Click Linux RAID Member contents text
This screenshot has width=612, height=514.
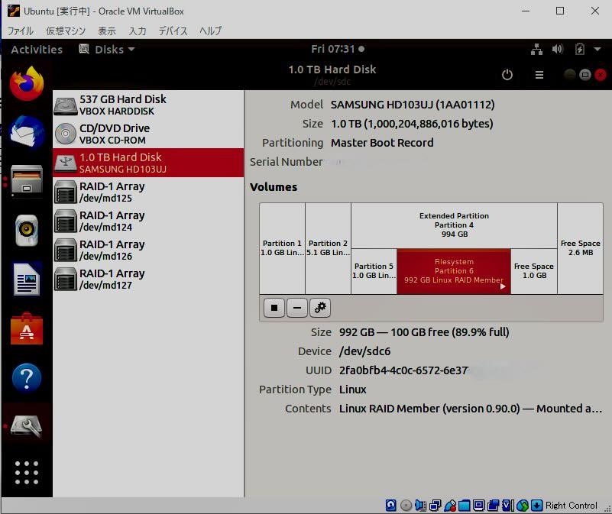pyautogui.click(x=471, y=409)
